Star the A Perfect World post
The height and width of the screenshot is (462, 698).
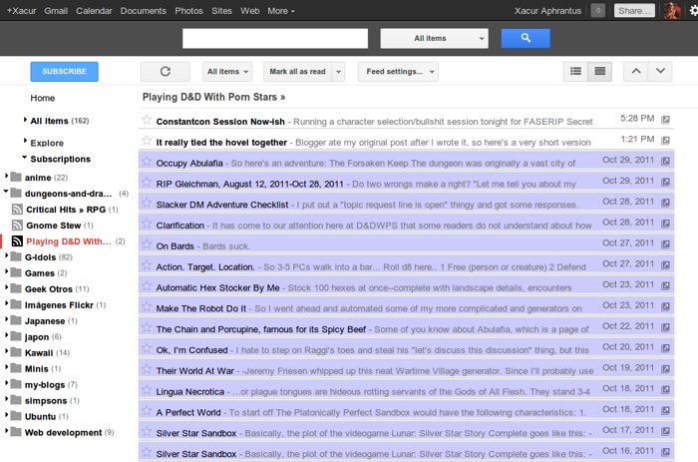pos(147,410)
